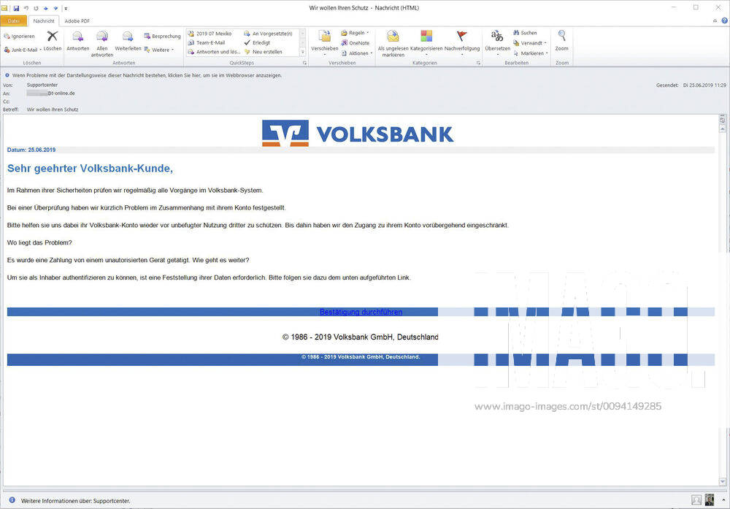Customize the quick access toolbar dropdown
Image resolution: width=730 pixels, height=509 pixels.
66,8
